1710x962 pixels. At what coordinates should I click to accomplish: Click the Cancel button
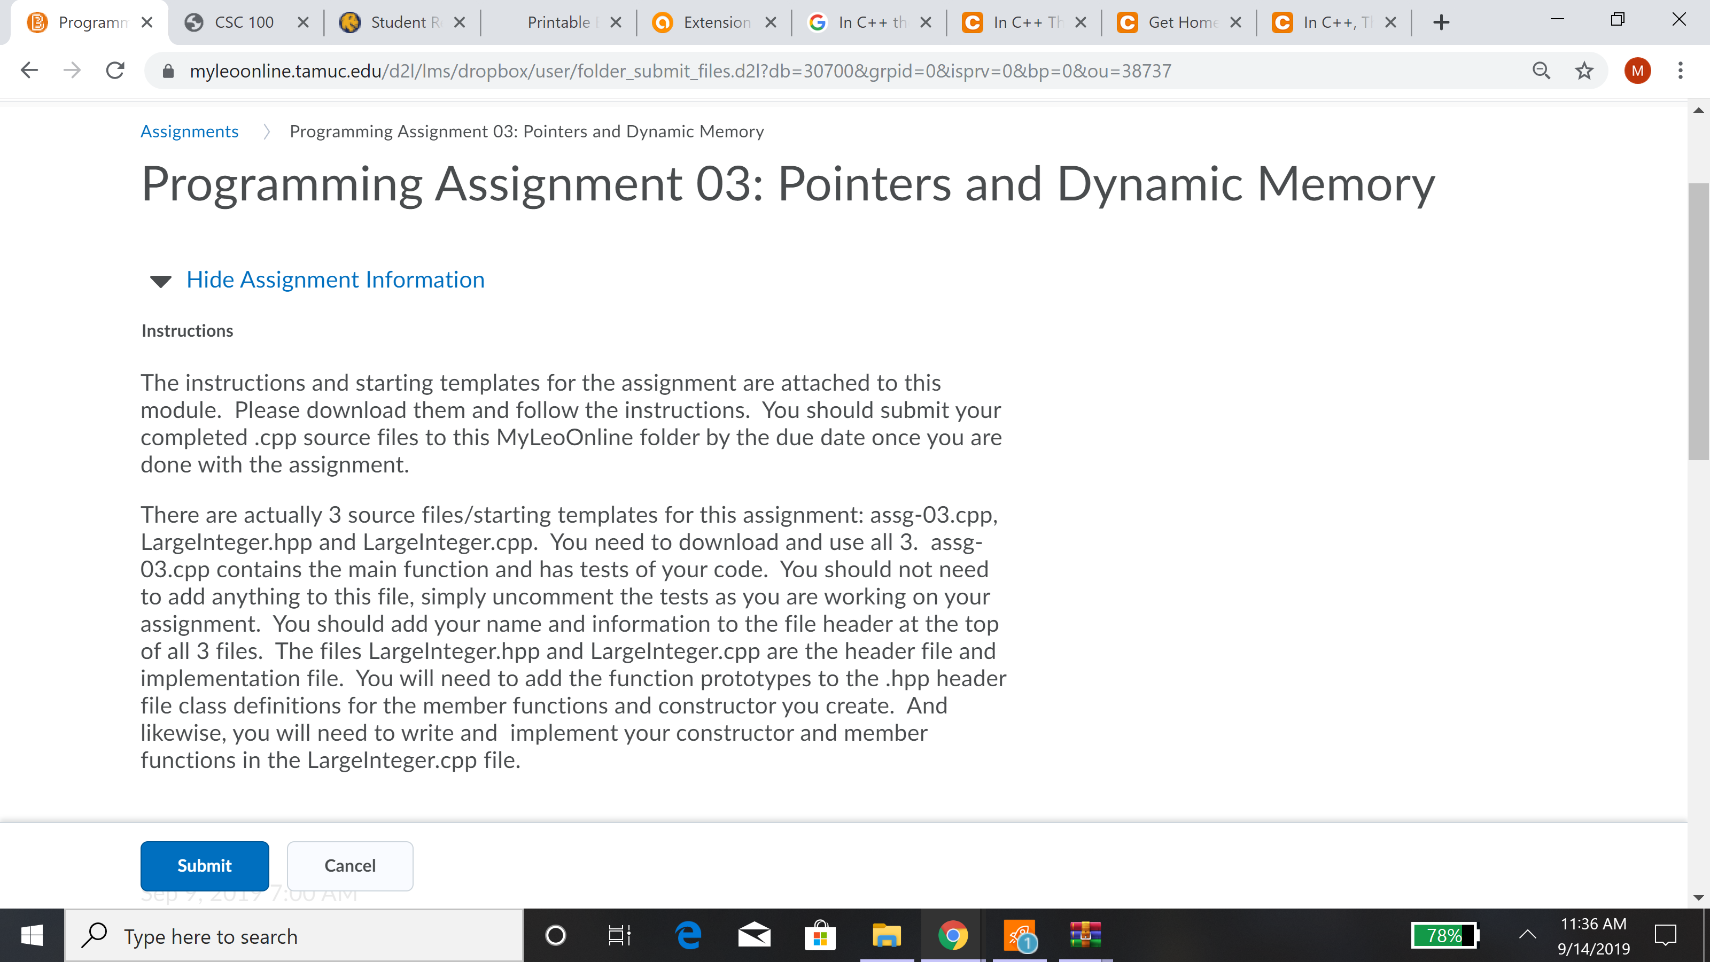click(350, 866)
